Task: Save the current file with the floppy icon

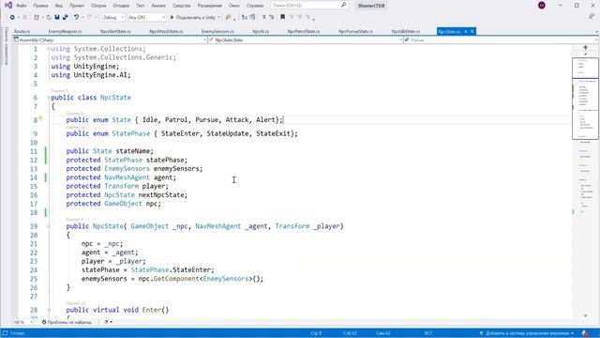Action: coord(57,17)
